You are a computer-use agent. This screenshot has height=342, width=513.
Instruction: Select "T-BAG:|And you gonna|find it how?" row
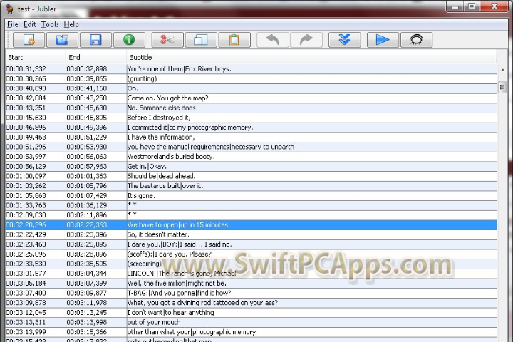pyautogui.click(x=251, y=294)
